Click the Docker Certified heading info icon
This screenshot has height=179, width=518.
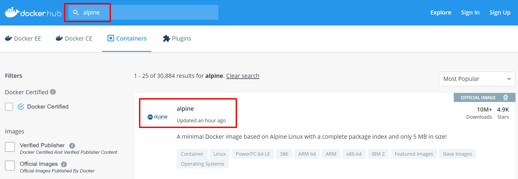pos(53,92)
